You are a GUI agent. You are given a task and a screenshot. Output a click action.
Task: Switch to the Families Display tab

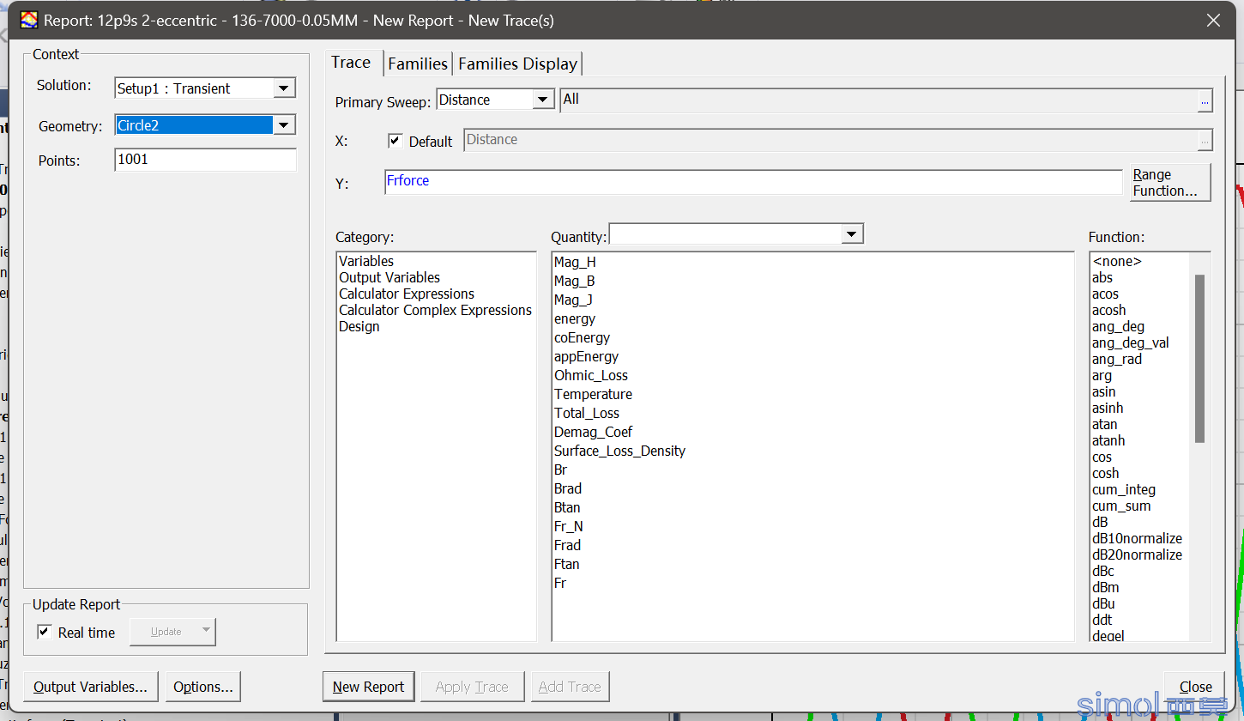[x=517, y=64]
